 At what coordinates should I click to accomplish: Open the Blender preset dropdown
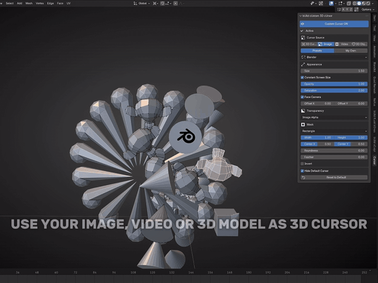pos(334,57)
